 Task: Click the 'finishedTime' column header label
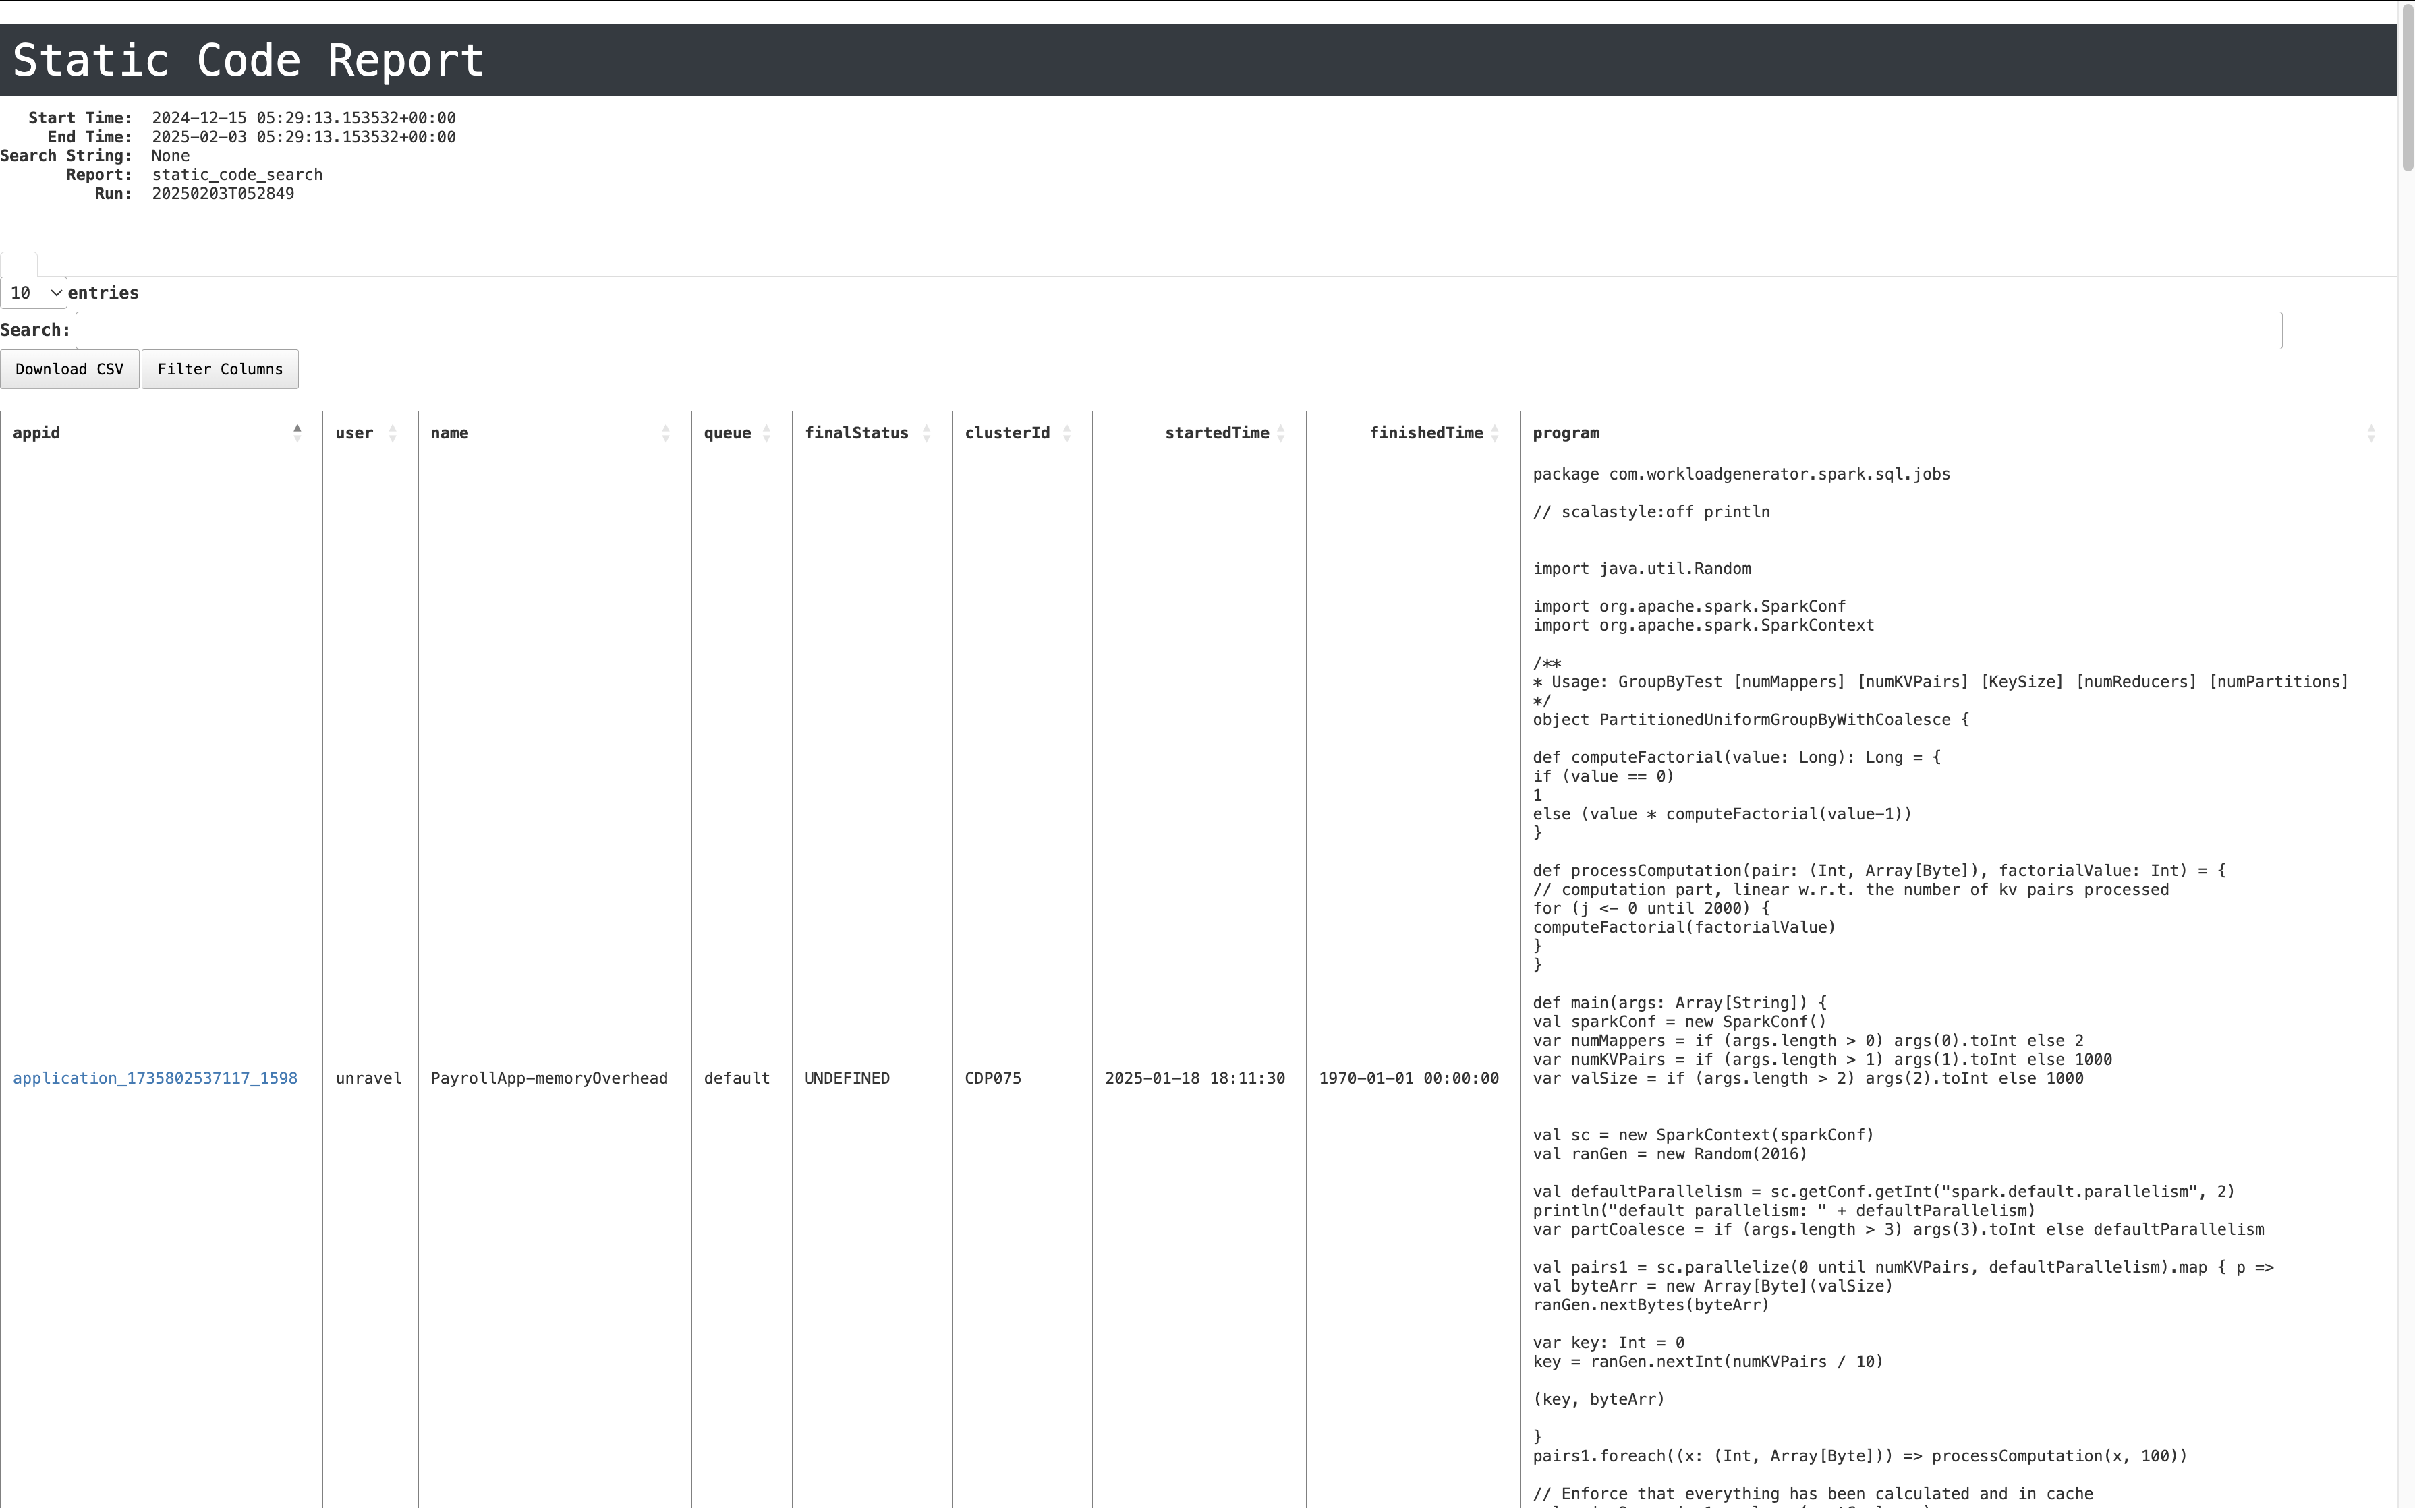(x=1427, y=433)
